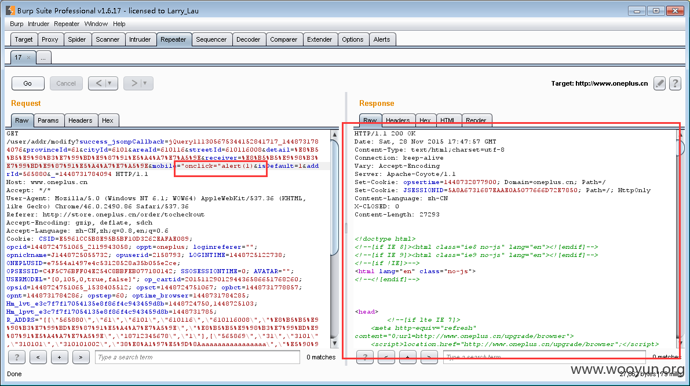The width and height of the screenshot is (690, 386).
Task: Go back in Repeater request history
Action: tap(98, 83)
